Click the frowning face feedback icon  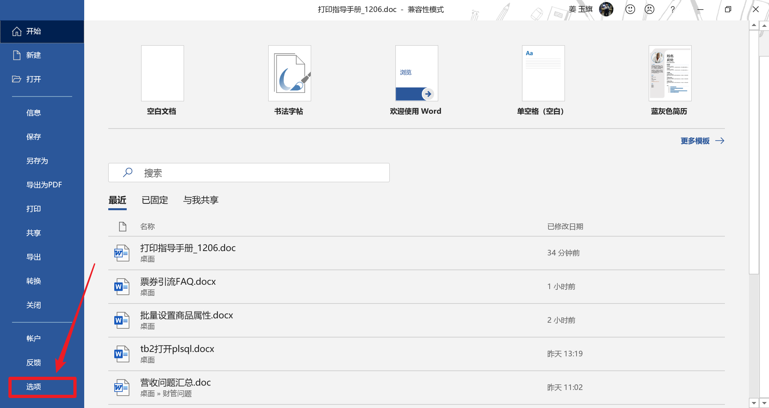click(x=650, y=9)
